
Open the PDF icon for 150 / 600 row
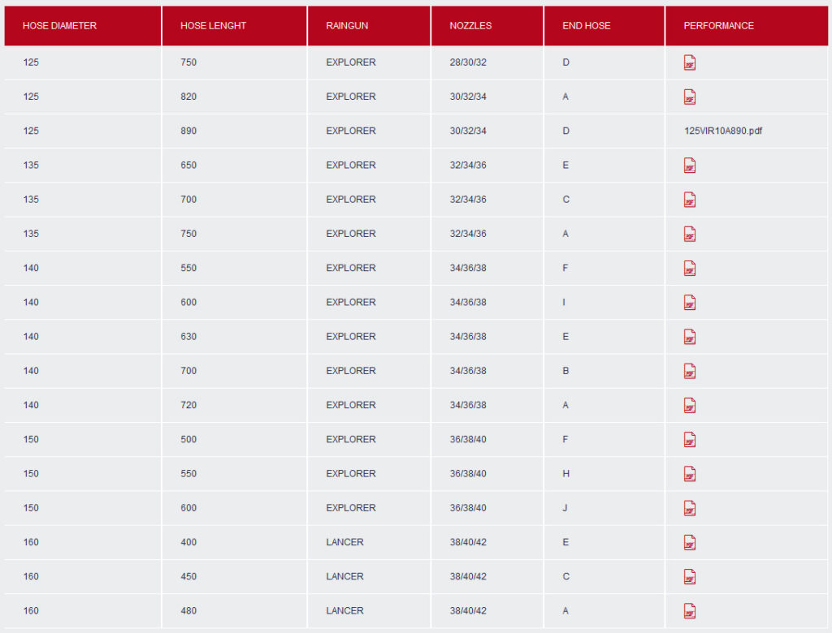689,508
